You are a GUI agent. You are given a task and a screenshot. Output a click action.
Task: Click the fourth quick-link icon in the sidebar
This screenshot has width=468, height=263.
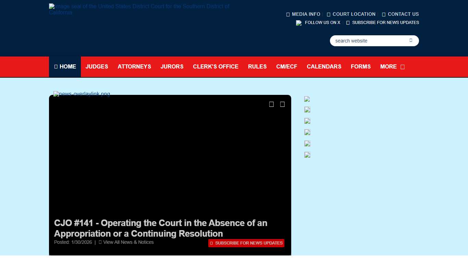(307, 132)
